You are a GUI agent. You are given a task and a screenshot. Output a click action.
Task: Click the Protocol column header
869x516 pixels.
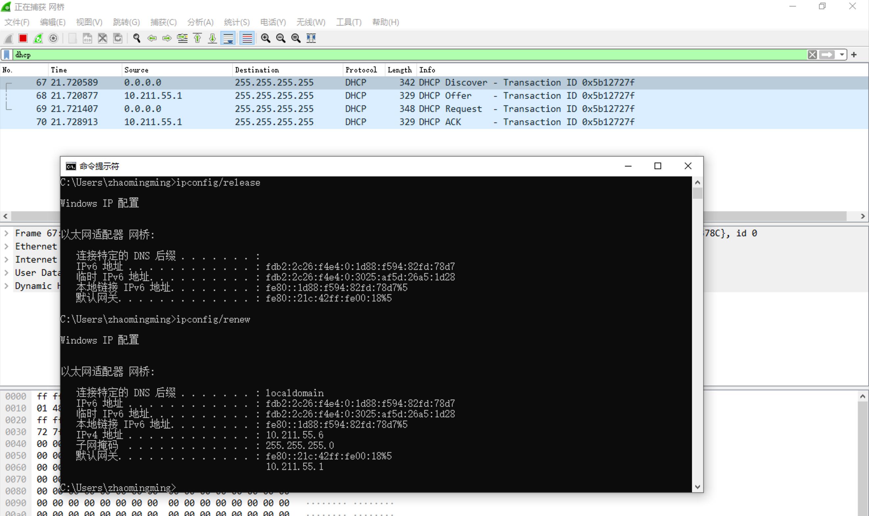point(361,70)
